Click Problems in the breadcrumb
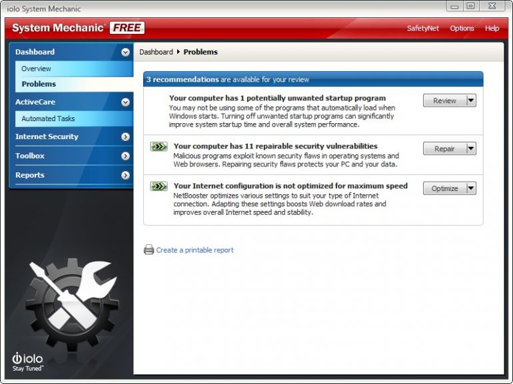Screen dimensions: 513x384 coord(201,52)
